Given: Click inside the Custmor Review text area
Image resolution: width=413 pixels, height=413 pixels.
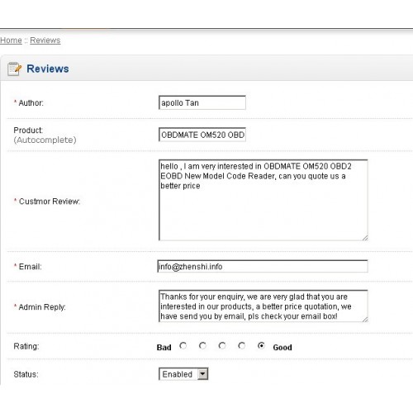Looking at the screenshot, I should click(x=263, y=200).
